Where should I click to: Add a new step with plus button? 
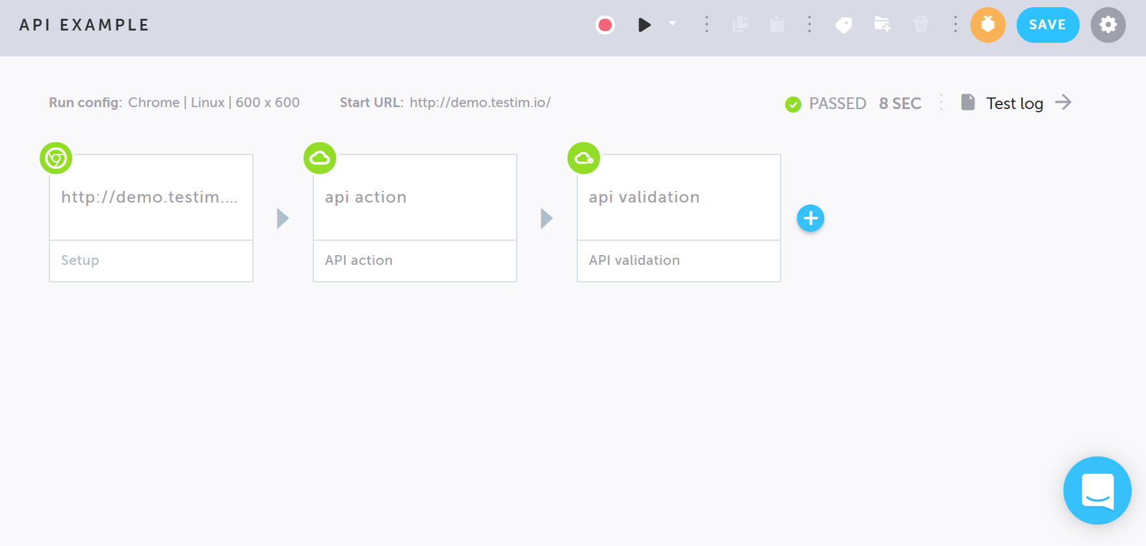tap(811, 218)
